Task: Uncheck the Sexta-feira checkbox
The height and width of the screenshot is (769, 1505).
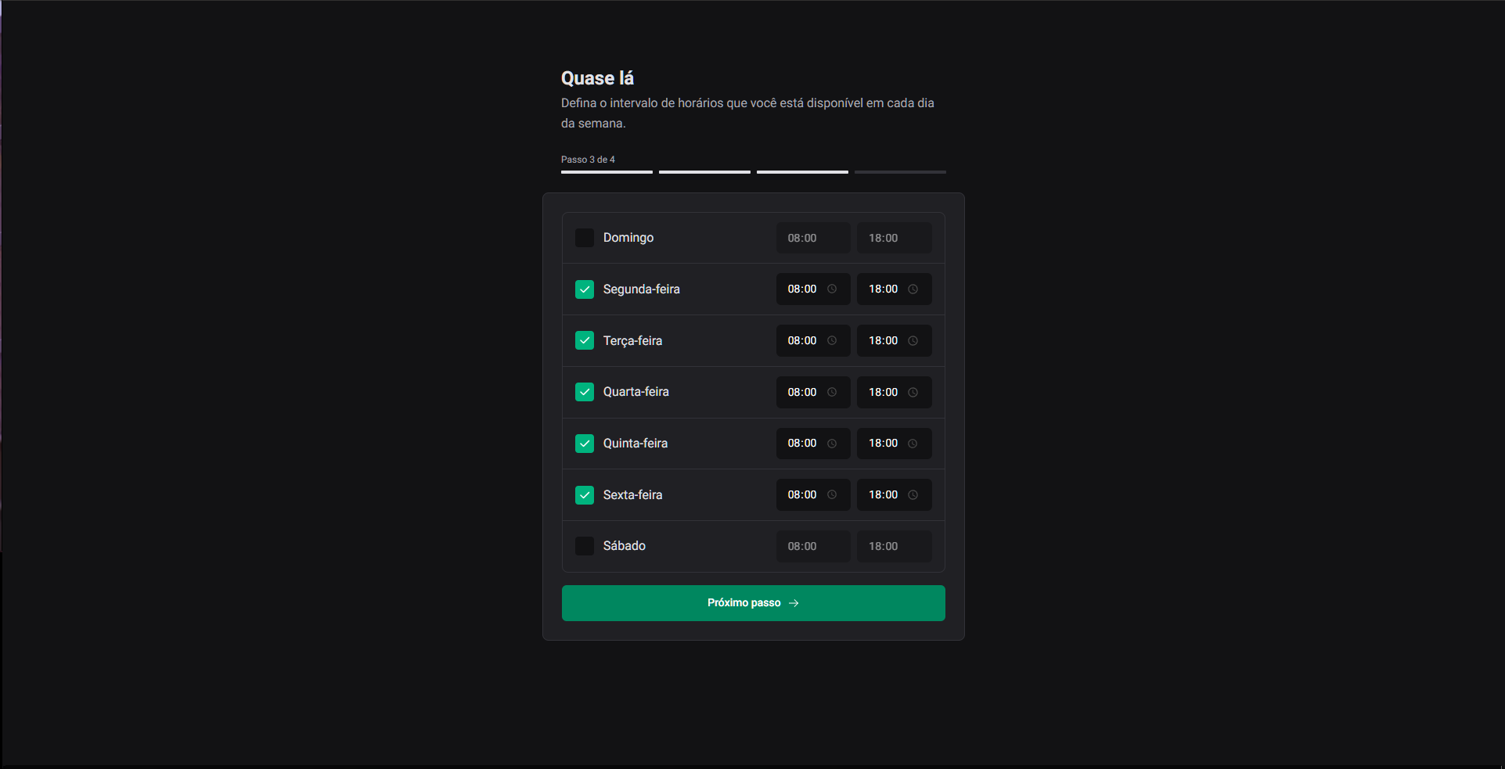Action: point(585,495)
